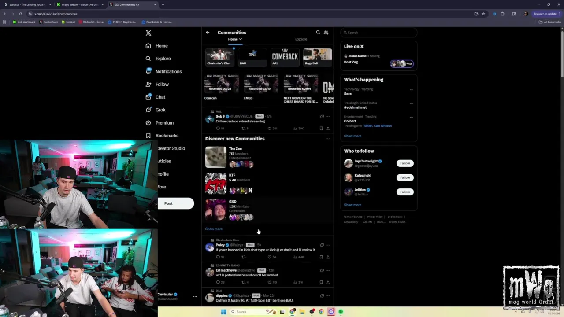Switch to Stake.us browser tab
Viewport: 564px width, 317px height.
tap(27, 4)
